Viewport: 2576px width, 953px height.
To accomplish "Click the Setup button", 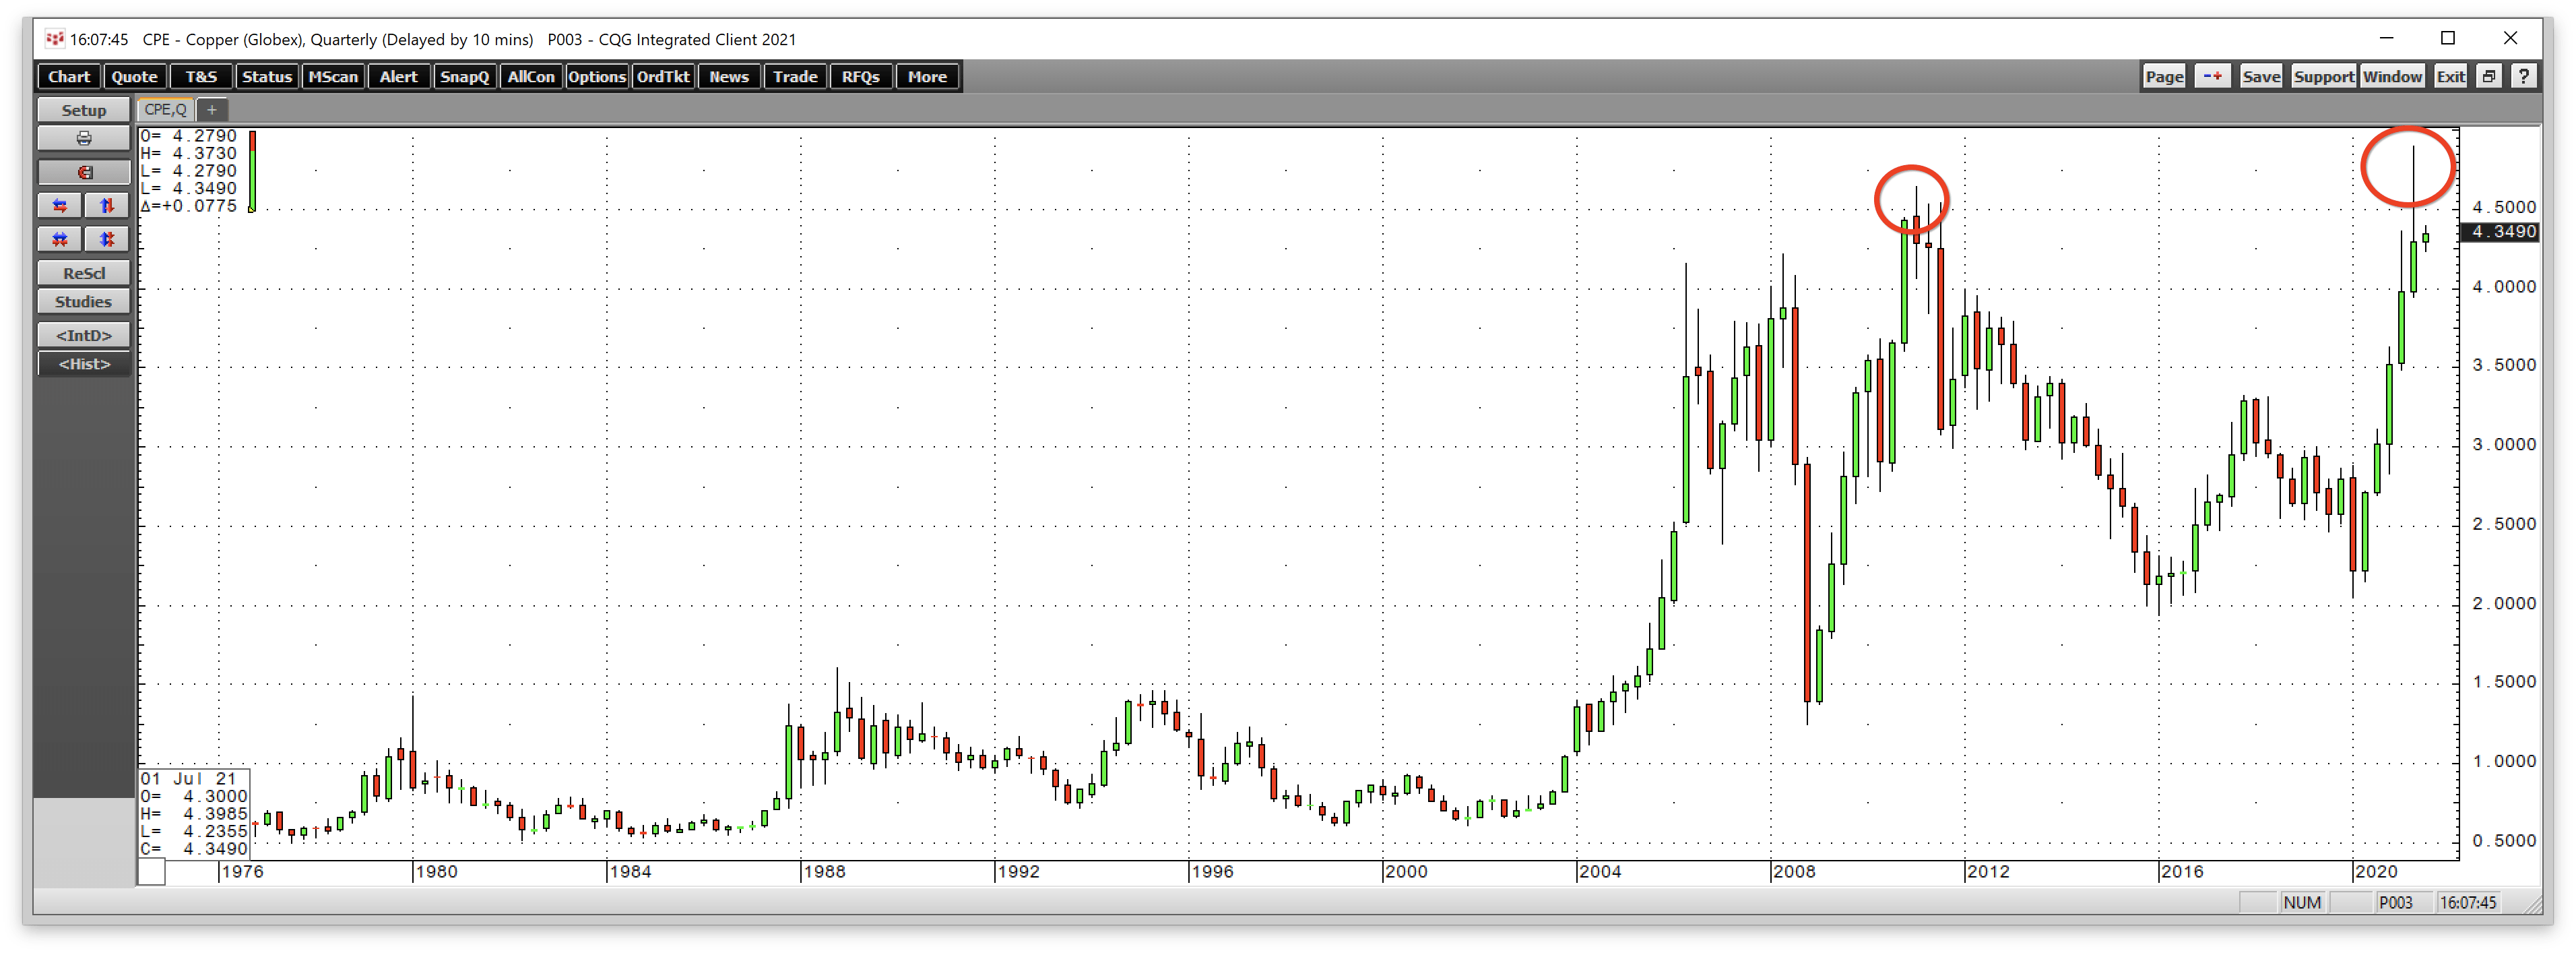I will pyautogui.click(x=84, y=110).
